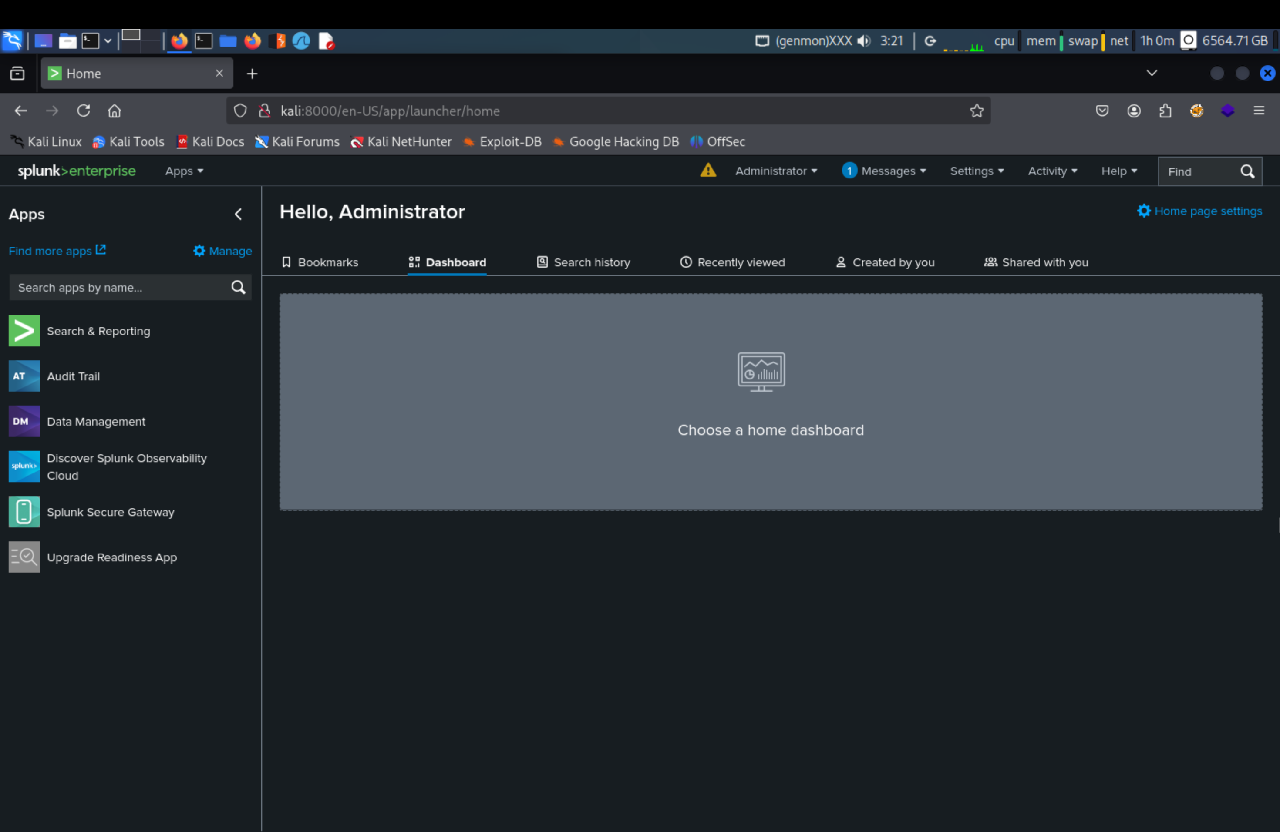Open the Search & Reporting app icon
Image resolution: width=1280 pixels, height=832 pixels.
click(x=24, y=331)
